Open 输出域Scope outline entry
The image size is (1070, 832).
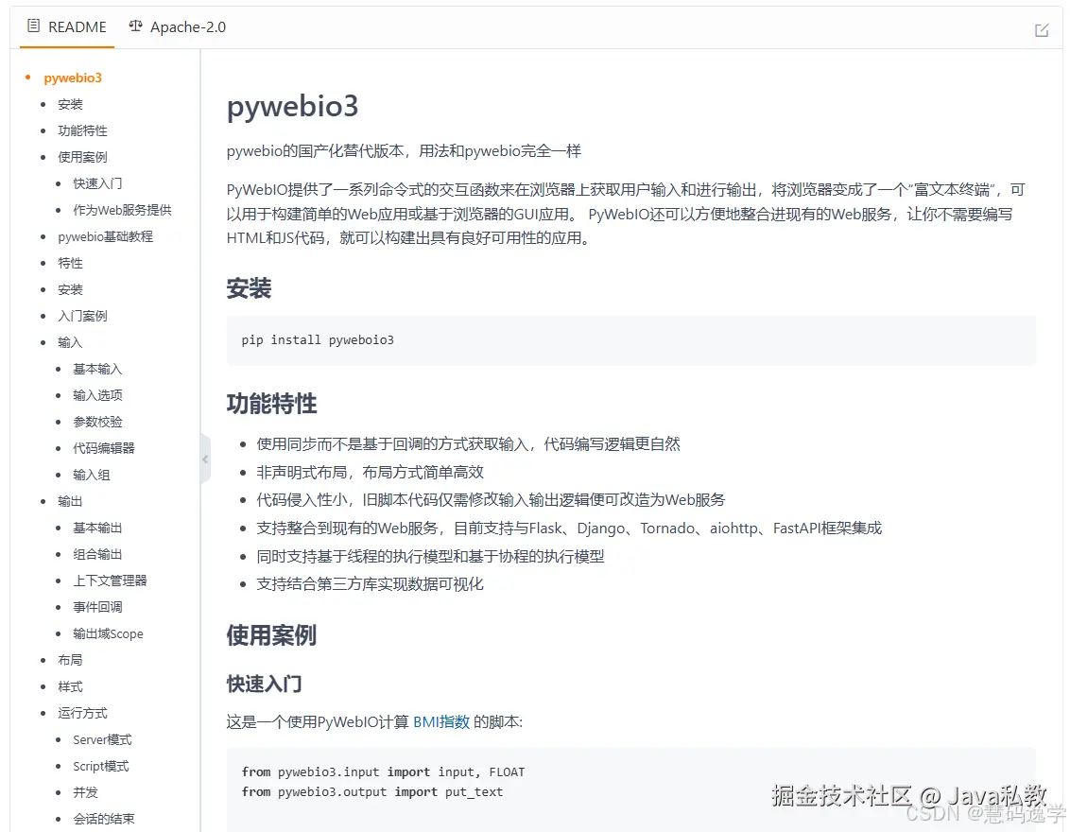[x=108, y=634]
